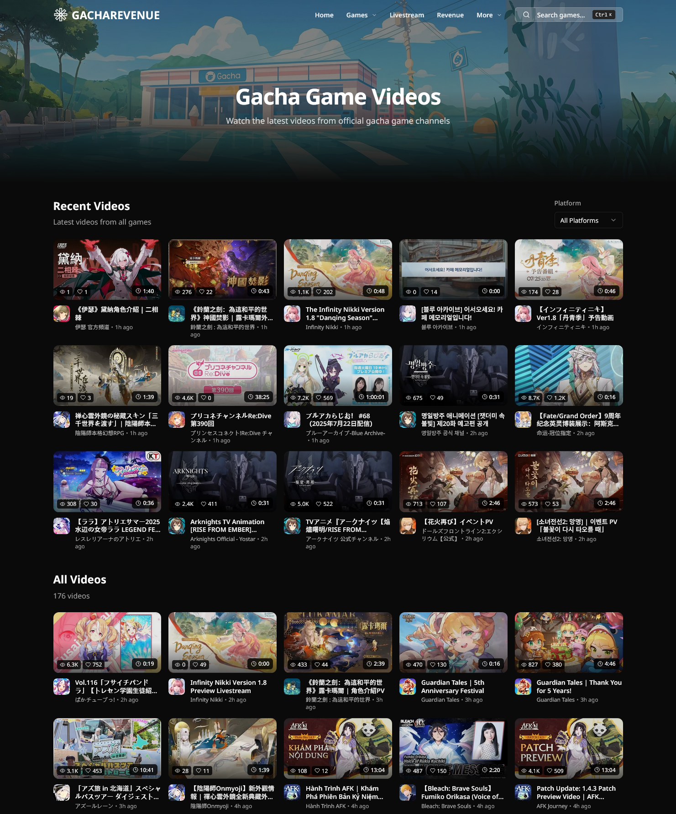Open the AFK avatar beside Patch Update 1.4.3 video
This screenshot has width=676, height=814.
click(x=523, y=793)
